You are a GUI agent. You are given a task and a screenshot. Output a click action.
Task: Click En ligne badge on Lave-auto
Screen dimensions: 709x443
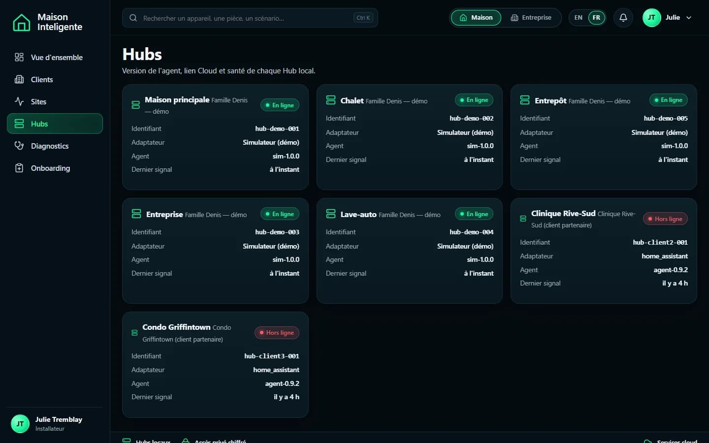pyautogui.click(x=474, y=214)
